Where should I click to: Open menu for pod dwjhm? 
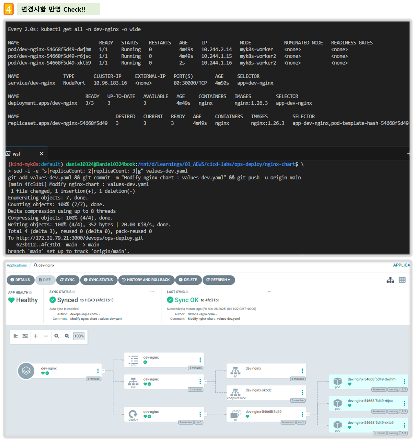click(x=404, y=382)
